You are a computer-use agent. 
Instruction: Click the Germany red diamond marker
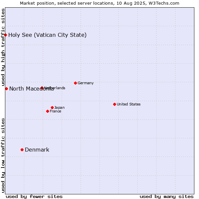tap(75, 83)
